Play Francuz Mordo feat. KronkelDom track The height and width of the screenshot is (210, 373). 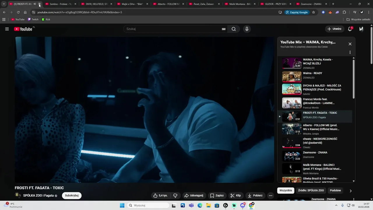(x=315, y=103)
